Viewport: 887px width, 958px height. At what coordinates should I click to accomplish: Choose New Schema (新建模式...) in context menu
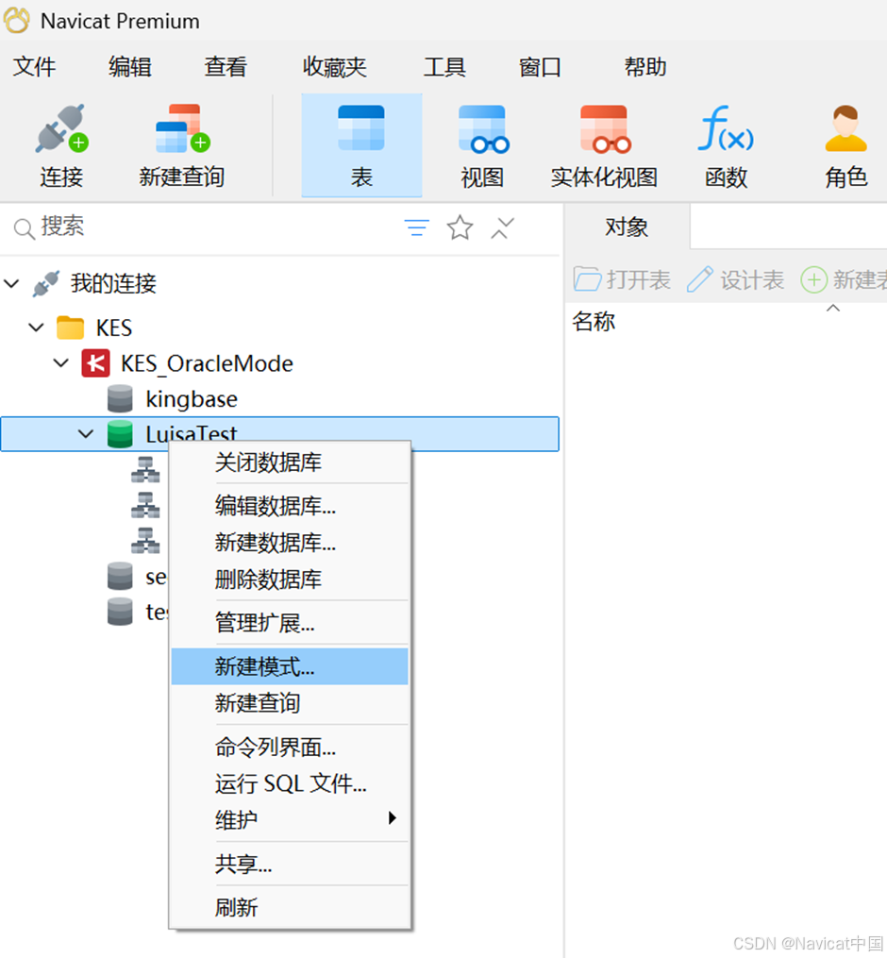pos(290,666)
